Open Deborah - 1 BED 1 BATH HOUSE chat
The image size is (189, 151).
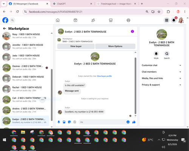click(x=26, y=78)
